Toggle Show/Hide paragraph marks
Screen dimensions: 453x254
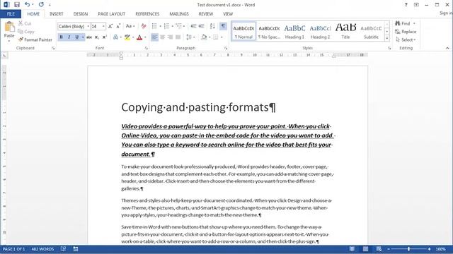point(223,26)
